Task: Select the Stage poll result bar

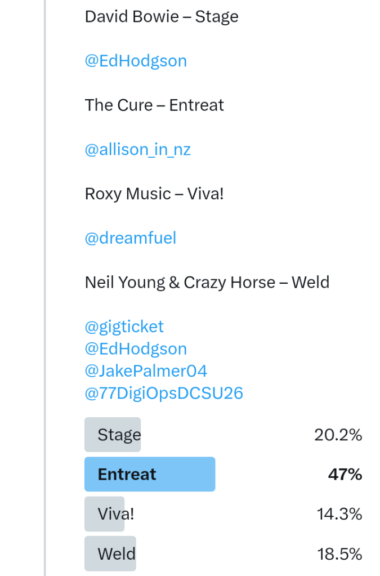Action: coord(113,435)
